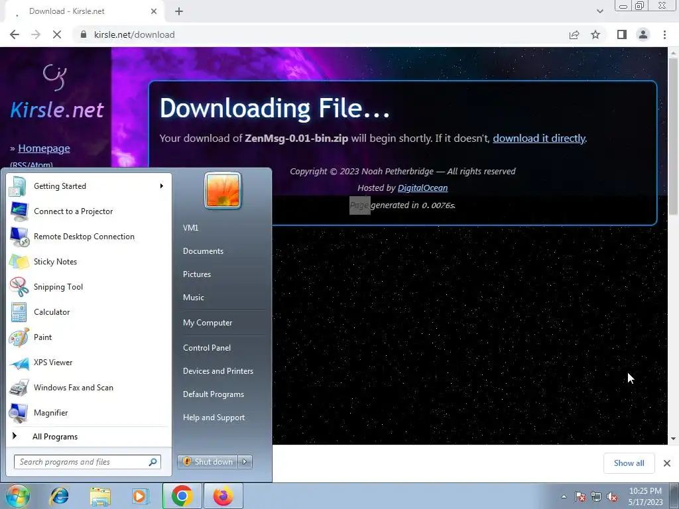Open VM1 user folder
The height and width of the screenshot is (509, 679).
(190, 228)
